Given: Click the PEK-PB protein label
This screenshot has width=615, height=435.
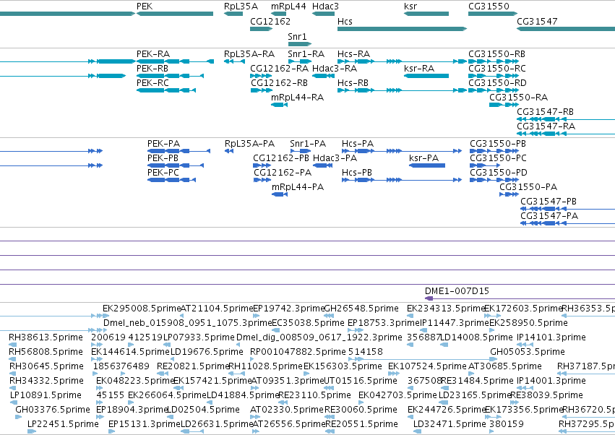Looking at the screenshot, I should [163, 158].
